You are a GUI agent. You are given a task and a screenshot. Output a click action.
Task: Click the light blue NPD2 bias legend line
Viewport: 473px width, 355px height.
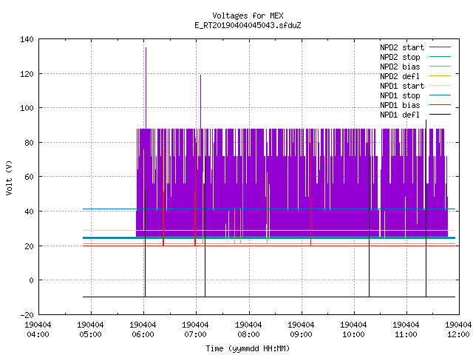coord(440,67)
